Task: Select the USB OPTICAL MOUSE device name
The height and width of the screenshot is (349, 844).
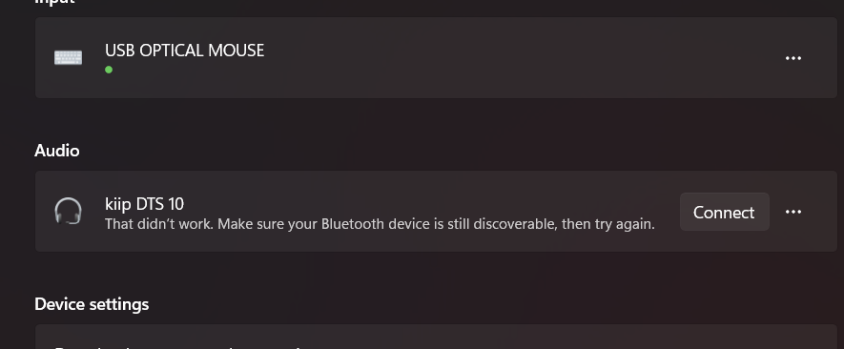Action: (185, 51)
